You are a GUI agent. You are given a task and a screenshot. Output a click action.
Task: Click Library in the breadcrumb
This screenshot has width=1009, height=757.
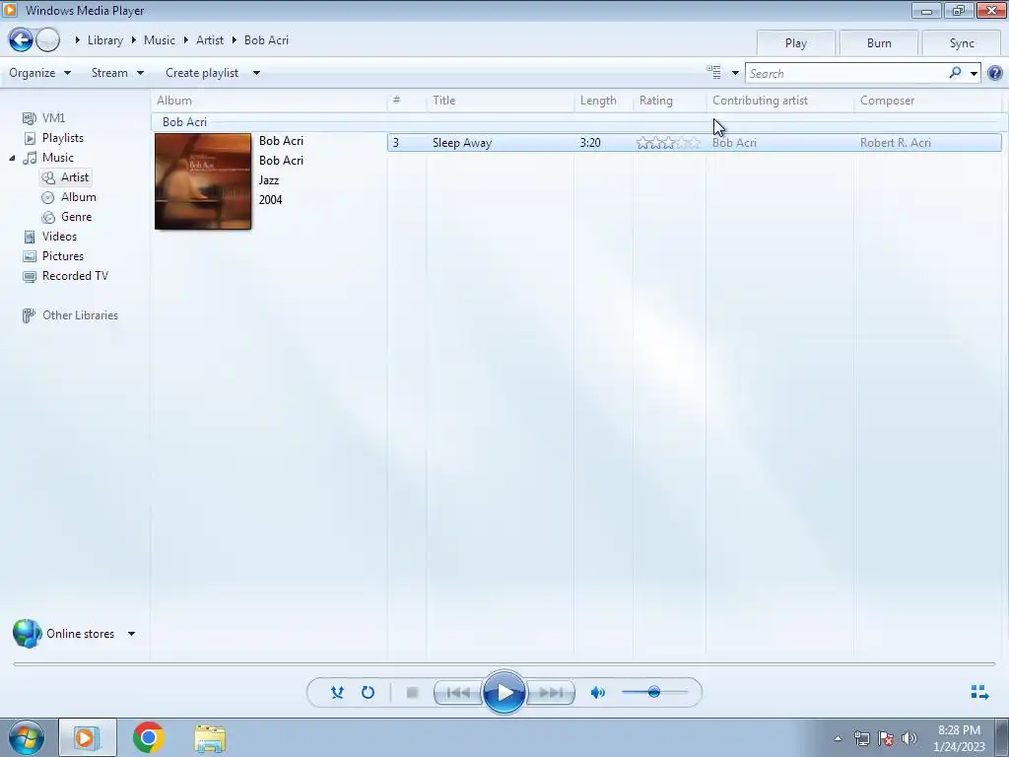104,39
